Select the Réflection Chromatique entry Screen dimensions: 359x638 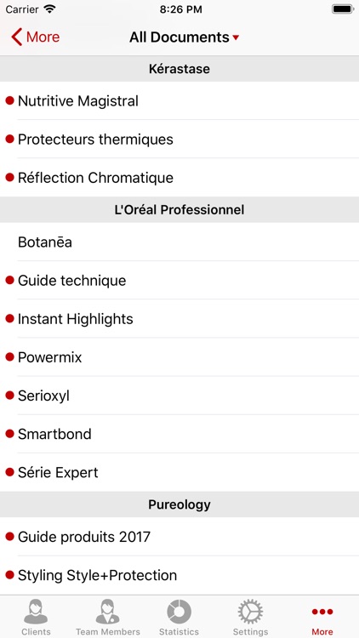pos(179,178)
